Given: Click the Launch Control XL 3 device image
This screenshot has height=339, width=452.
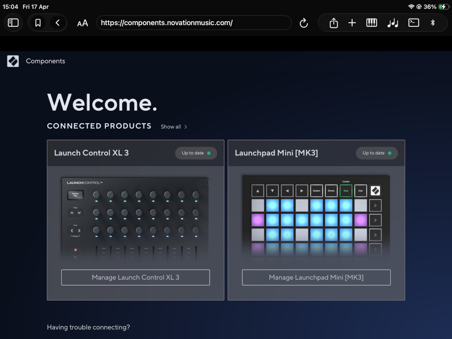Looking at the screenshot, I should (x=136, y=219).
